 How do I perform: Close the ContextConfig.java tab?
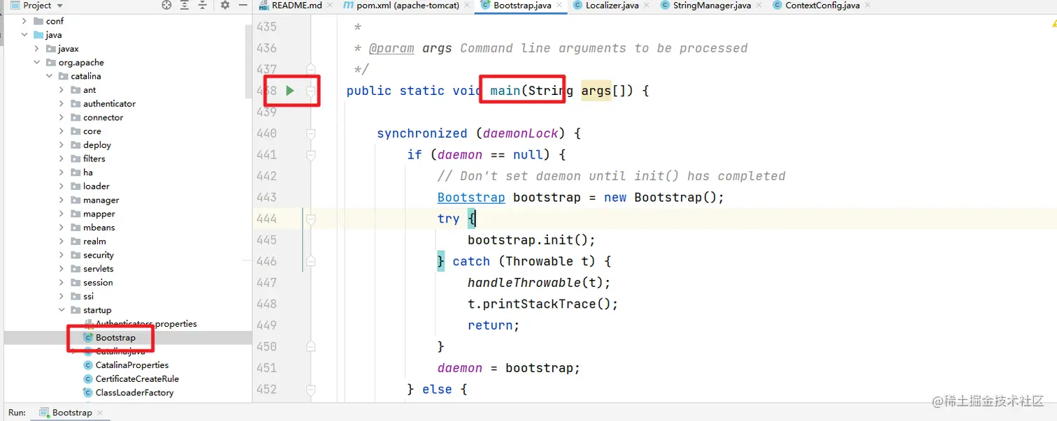point(868,5)
